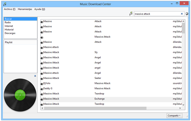Viewport: 191px width, 121px height.
Task: Click speaker icon of 'Massive attack' dilandau row without title
Action: [x=42, y=48]
